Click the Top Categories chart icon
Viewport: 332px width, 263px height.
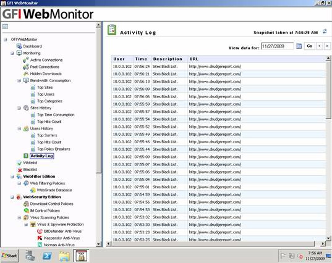pyautogui.click(x=33, y=101)
